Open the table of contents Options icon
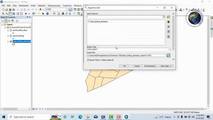213x120 pixels. [x=17, y=21]
